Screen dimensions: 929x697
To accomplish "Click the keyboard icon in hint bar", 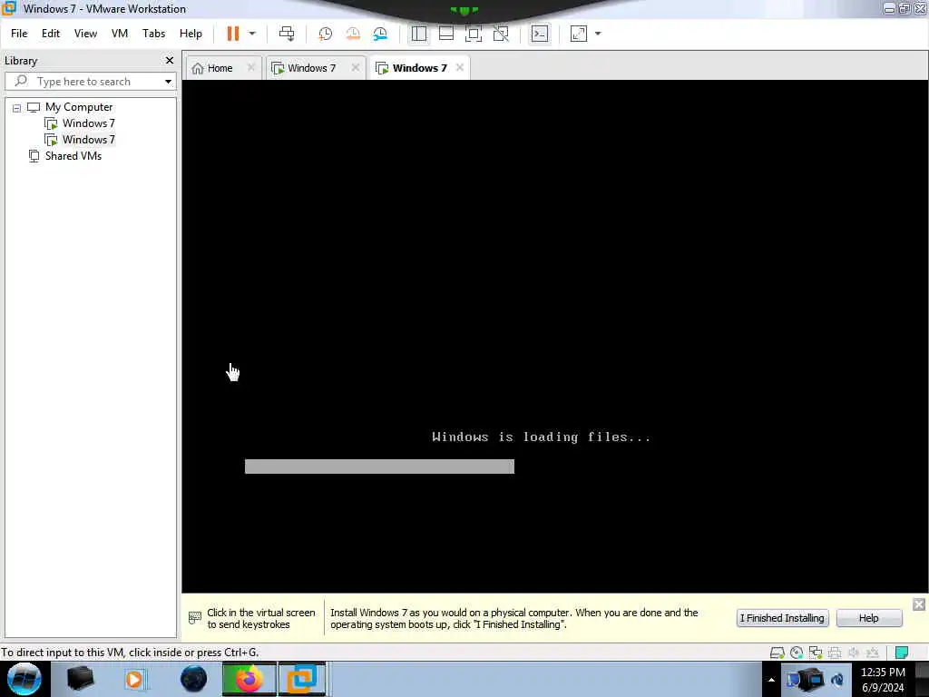I will (x=195, y=618).
